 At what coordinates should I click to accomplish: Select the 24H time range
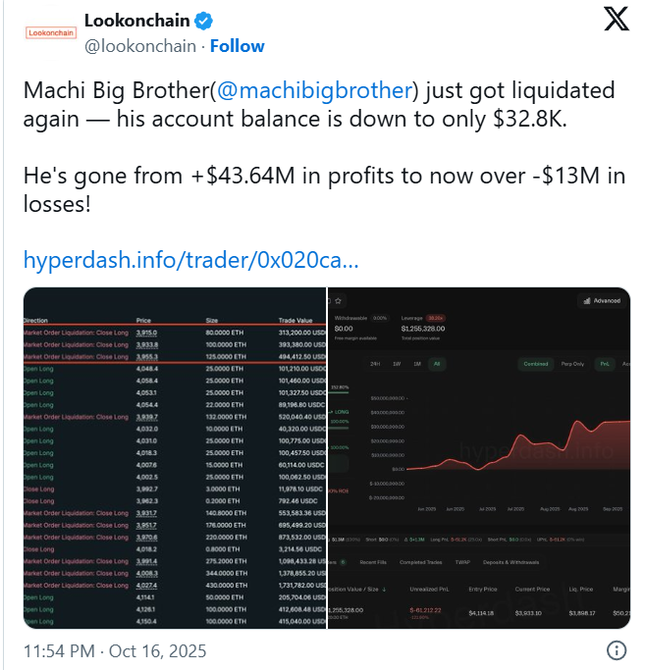coord(374,364)
